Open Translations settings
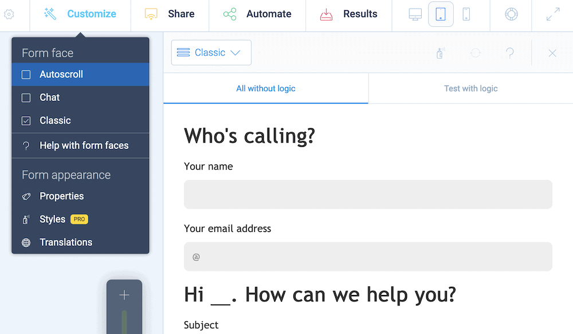This screenshot has width=573, height=334. 80,242
